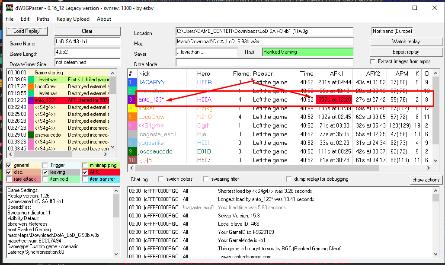Click the Game Length field showing 40:52
Screen dimensions: 445x265
tap(87, 52)
